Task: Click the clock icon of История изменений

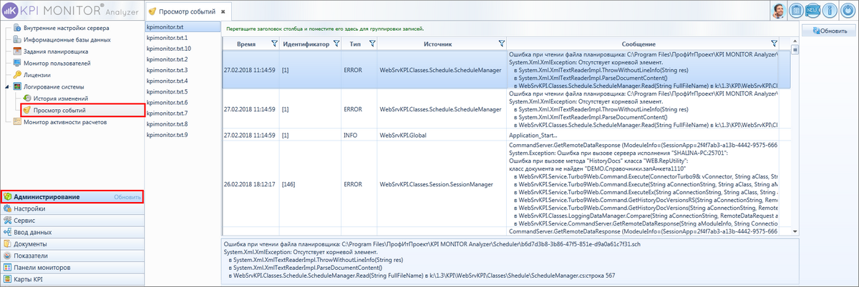Action: (27, 98)
